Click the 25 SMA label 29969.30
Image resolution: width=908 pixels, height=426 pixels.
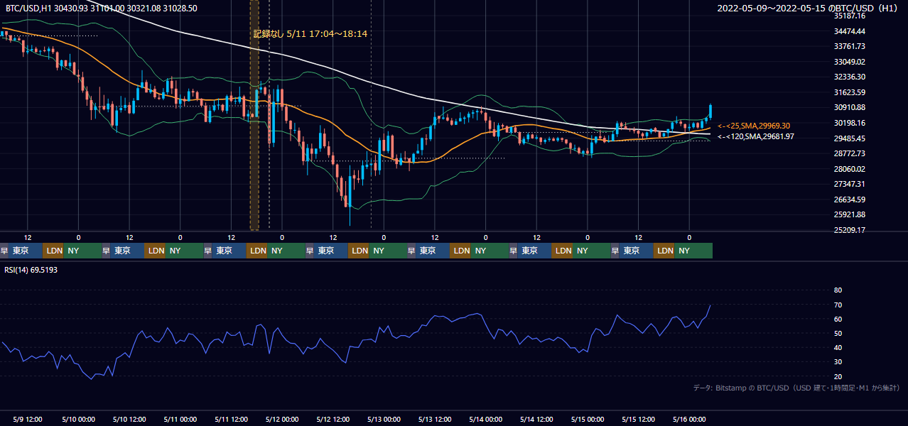[754, 126]
